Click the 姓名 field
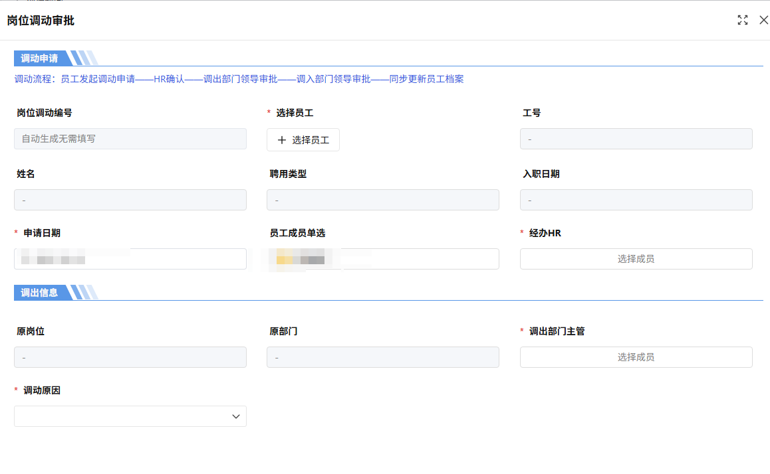770x474 pixels. [x=130, y=199]
